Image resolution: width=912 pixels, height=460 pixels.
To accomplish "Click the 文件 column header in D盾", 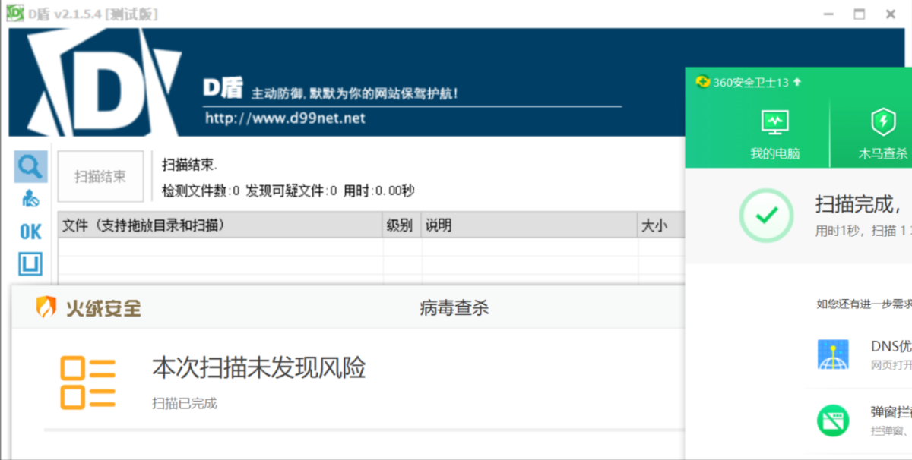I will click(220, 225).
